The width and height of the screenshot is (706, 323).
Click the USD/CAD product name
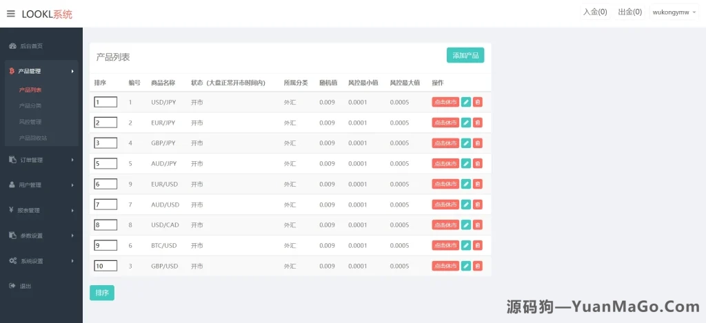(165, 225)
